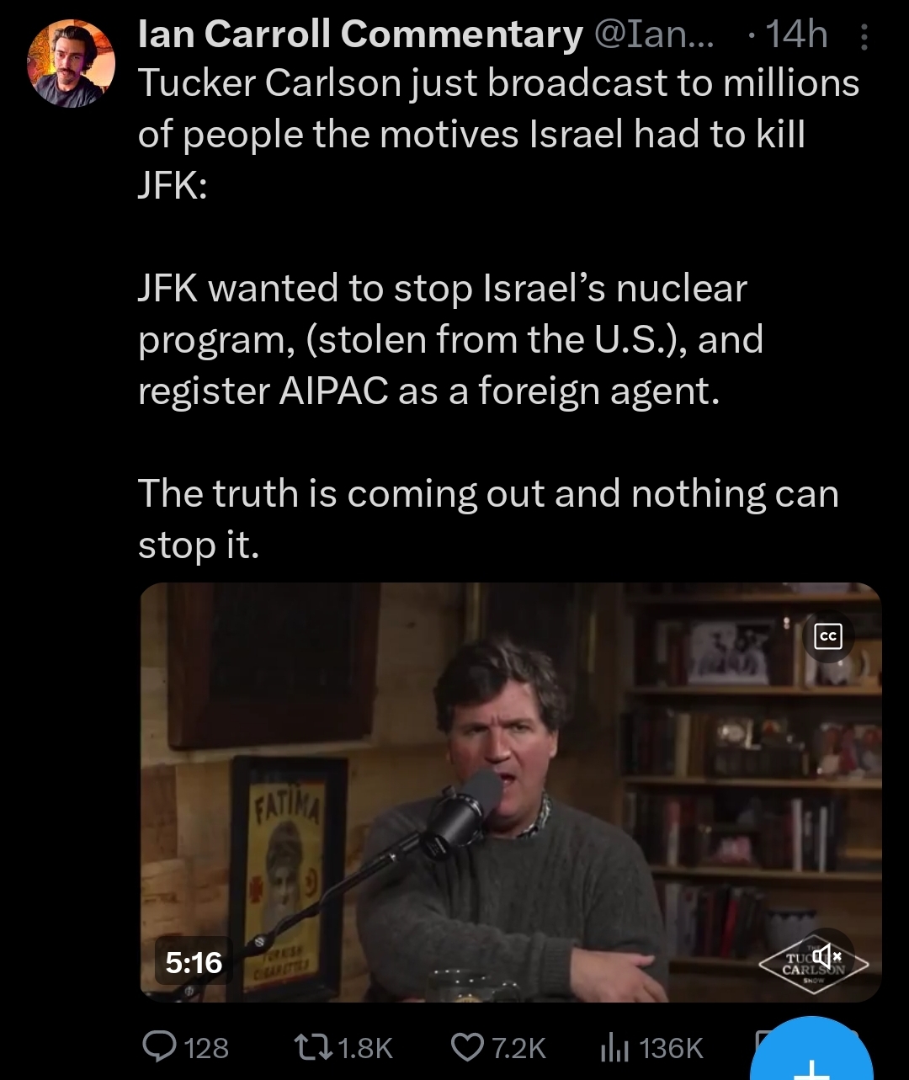Screen dimensions: 909x1080
Task: Tap the 136K views count
Action: pyautogui.click(x=672, y=1048)
